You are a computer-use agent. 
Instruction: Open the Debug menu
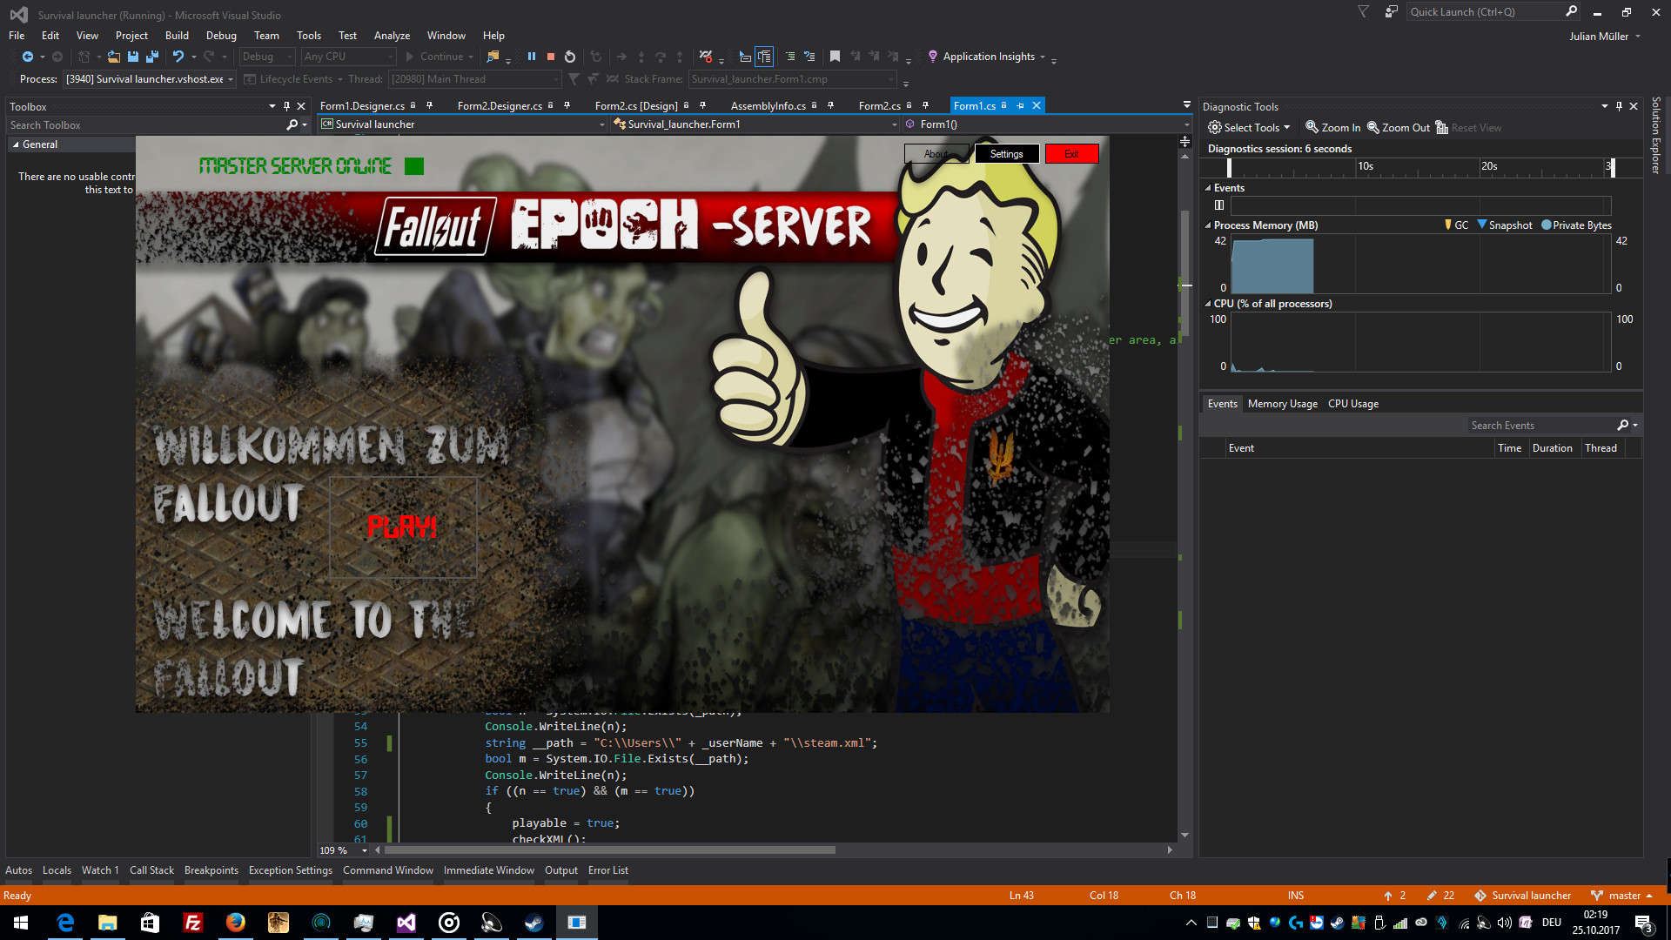point(221,36)
